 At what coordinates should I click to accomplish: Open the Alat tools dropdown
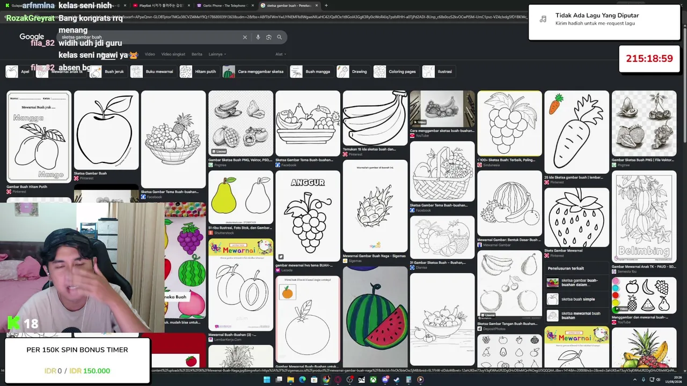pyautogui.click(x=280, y=54)
